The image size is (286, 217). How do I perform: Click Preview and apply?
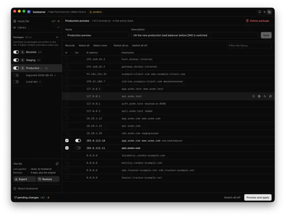click(258, 198)
